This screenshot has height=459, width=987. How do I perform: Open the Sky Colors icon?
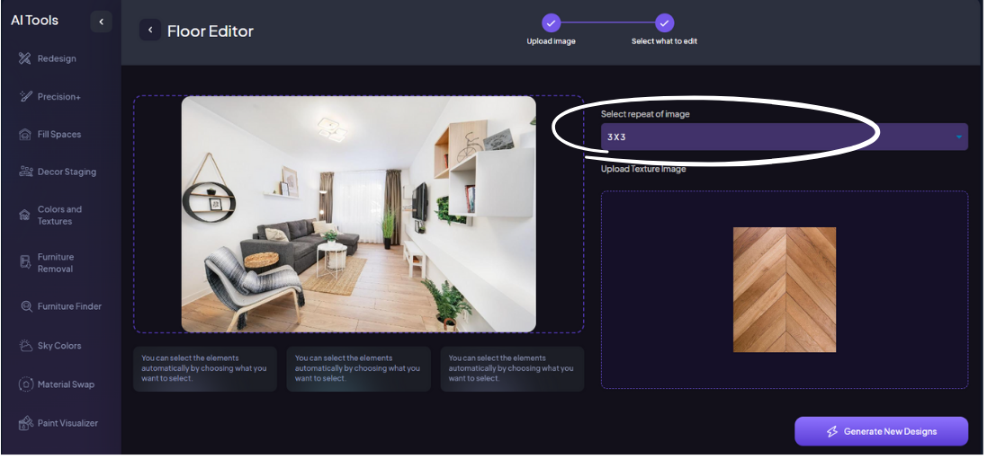tap(25, 346)
